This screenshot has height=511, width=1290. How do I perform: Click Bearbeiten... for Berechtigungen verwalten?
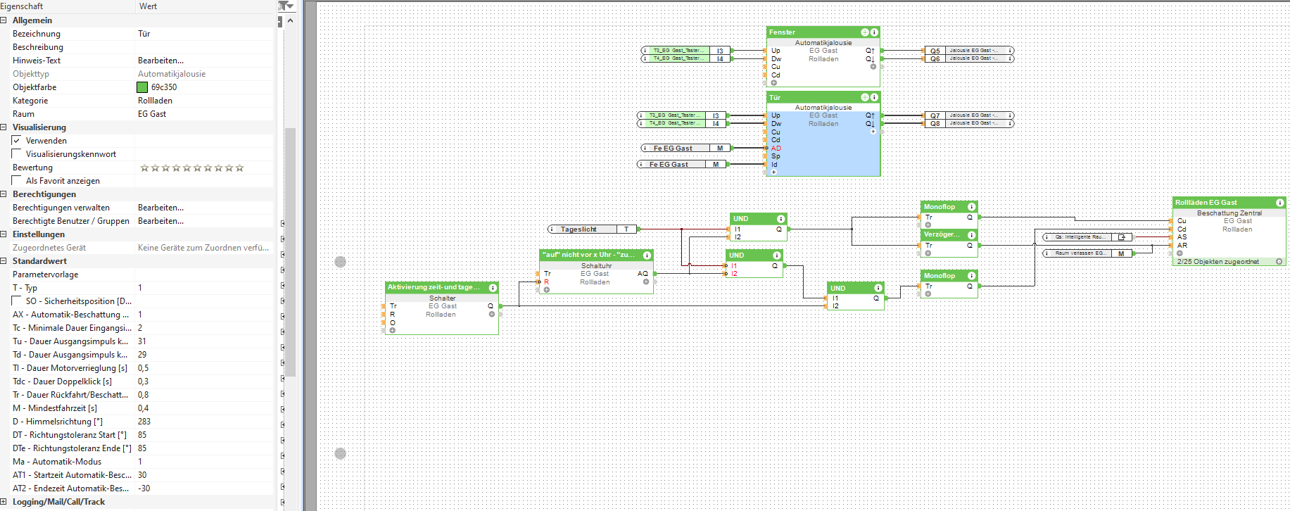pos(160,208)
